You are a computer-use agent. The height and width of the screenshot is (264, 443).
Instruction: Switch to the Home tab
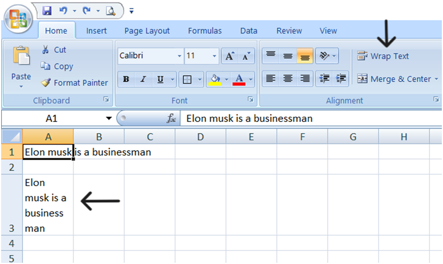click(56, 31)
